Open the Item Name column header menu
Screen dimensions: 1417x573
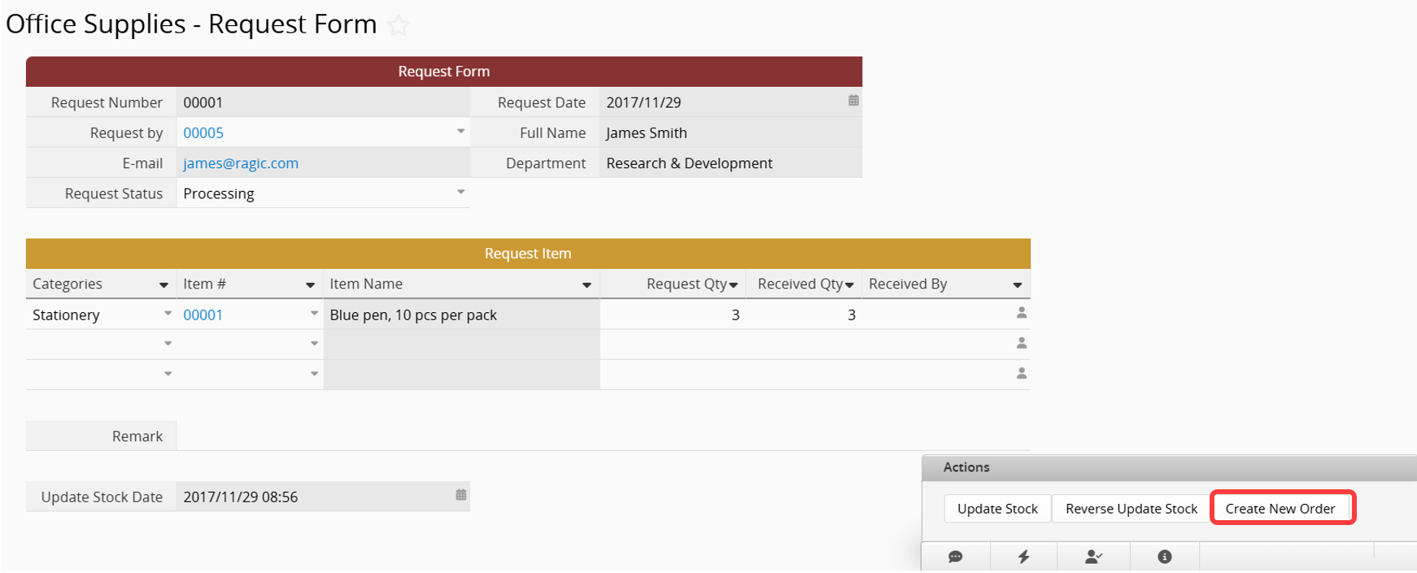pos(586,285)
